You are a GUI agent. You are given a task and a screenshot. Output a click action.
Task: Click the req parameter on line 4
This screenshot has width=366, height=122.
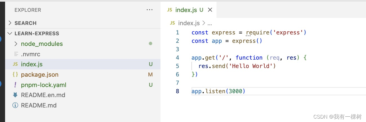pyautogui.click(x=275, y=58)
